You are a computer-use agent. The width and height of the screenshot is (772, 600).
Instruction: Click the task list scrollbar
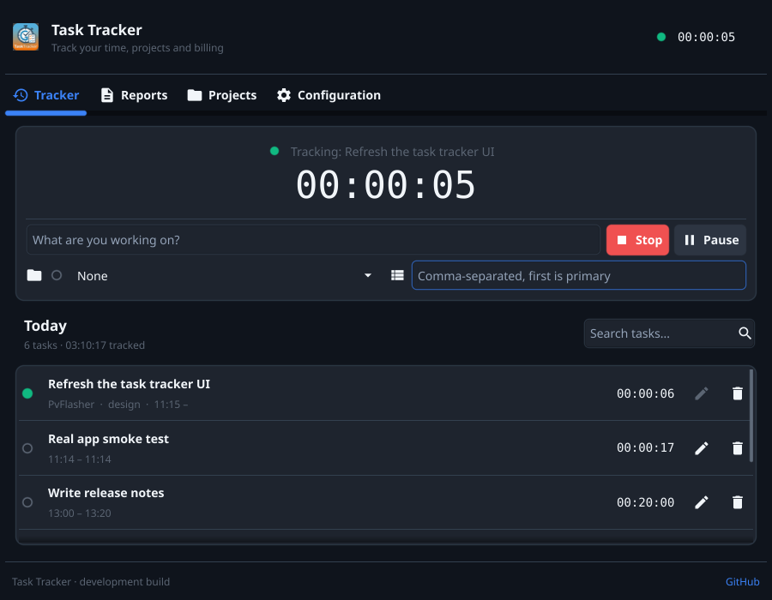(x=751, y=416)
